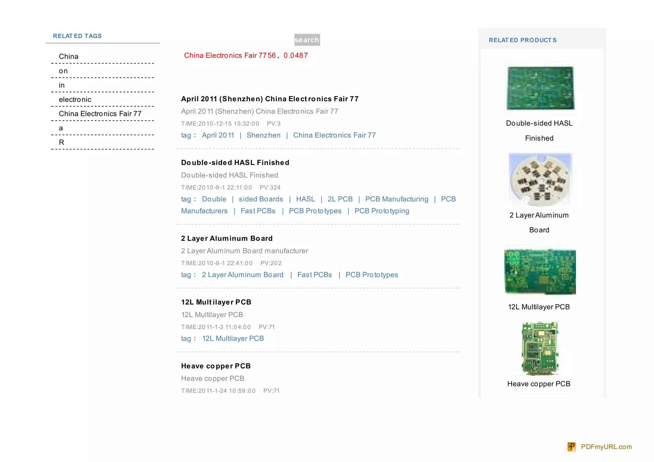Open the Heave copper PCB result title
Screen dimensions: 654x462
[216, 366]
